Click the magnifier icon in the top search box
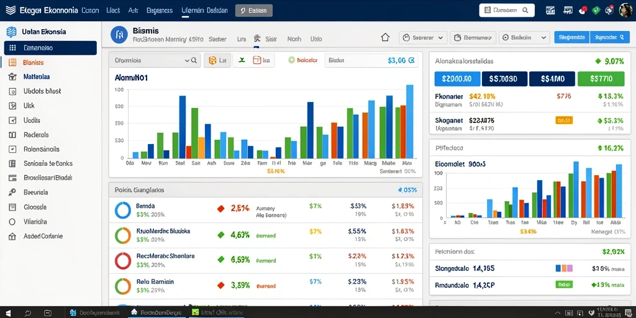The image size is (636, 318). click(x=525, y=11)
